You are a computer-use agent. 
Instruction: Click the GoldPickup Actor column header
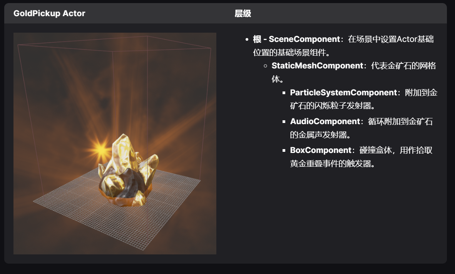(49, 13)
